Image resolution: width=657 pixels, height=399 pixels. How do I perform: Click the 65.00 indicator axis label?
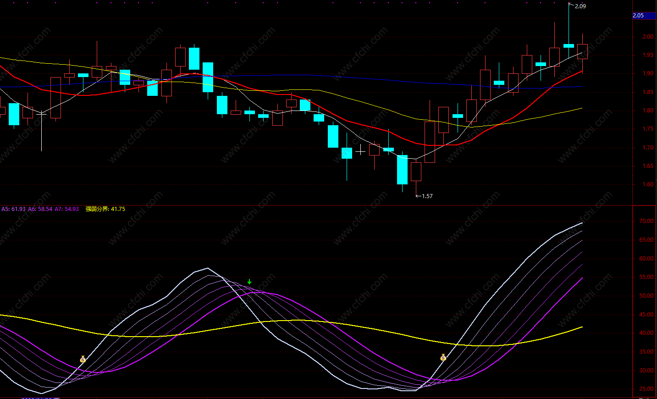(646, 240)
